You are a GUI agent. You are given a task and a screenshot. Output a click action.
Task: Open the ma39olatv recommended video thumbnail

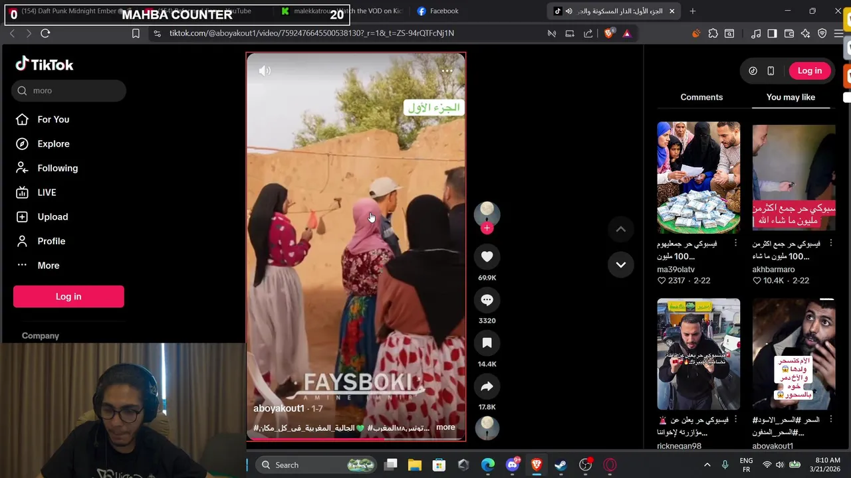click(698, 177)
